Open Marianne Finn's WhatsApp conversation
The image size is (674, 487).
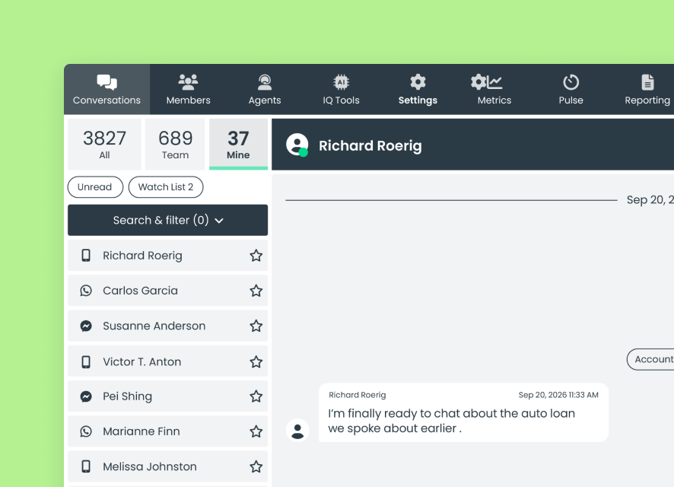click(167, 431)
